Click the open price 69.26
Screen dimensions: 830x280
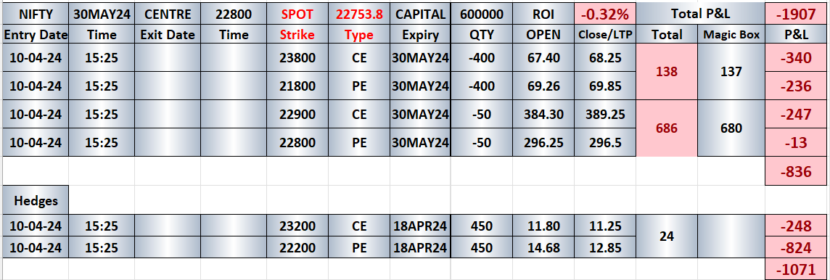coord(543,85)
